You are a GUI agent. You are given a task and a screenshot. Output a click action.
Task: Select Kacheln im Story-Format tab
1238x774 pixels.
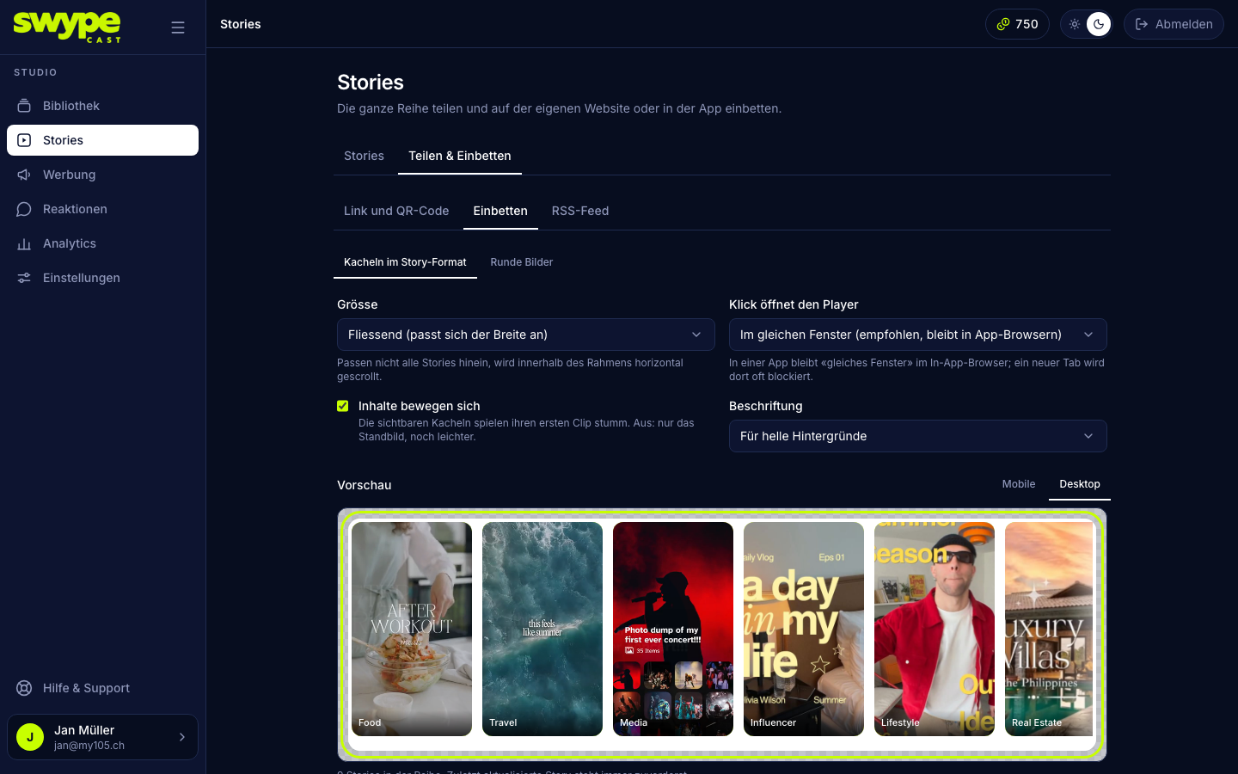pyautogui.click(x=405, y=262)
